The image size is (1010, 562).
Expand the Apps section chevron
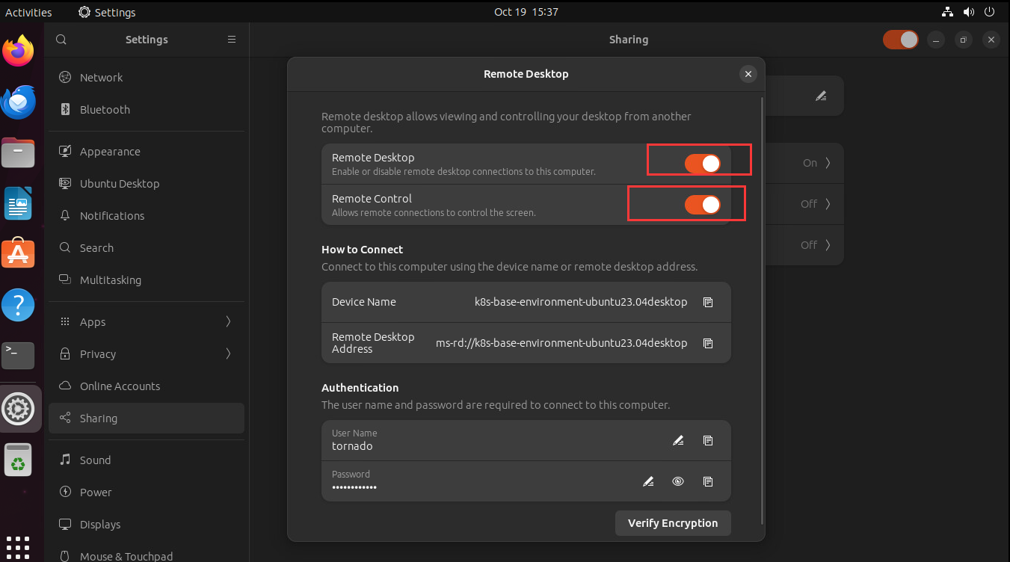(228, 322)
